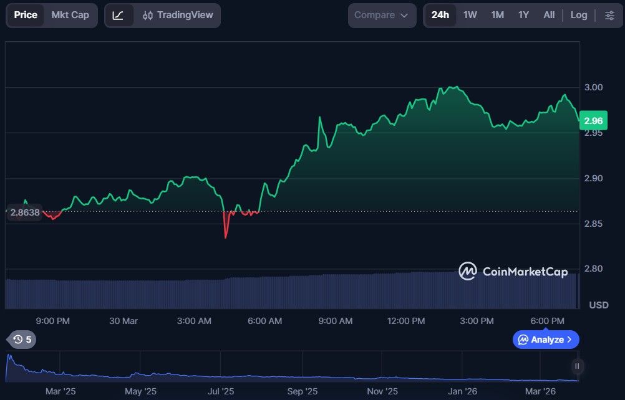Screen dimensions: 625x400
Task: Pause the mini timeline range handle
Action: click(x=578, y=366)
